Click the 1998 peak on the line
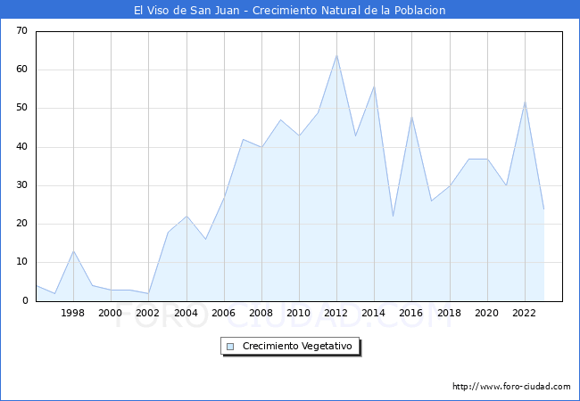The width and height of the screenshot is (580, 401). [x=73, y=251]
